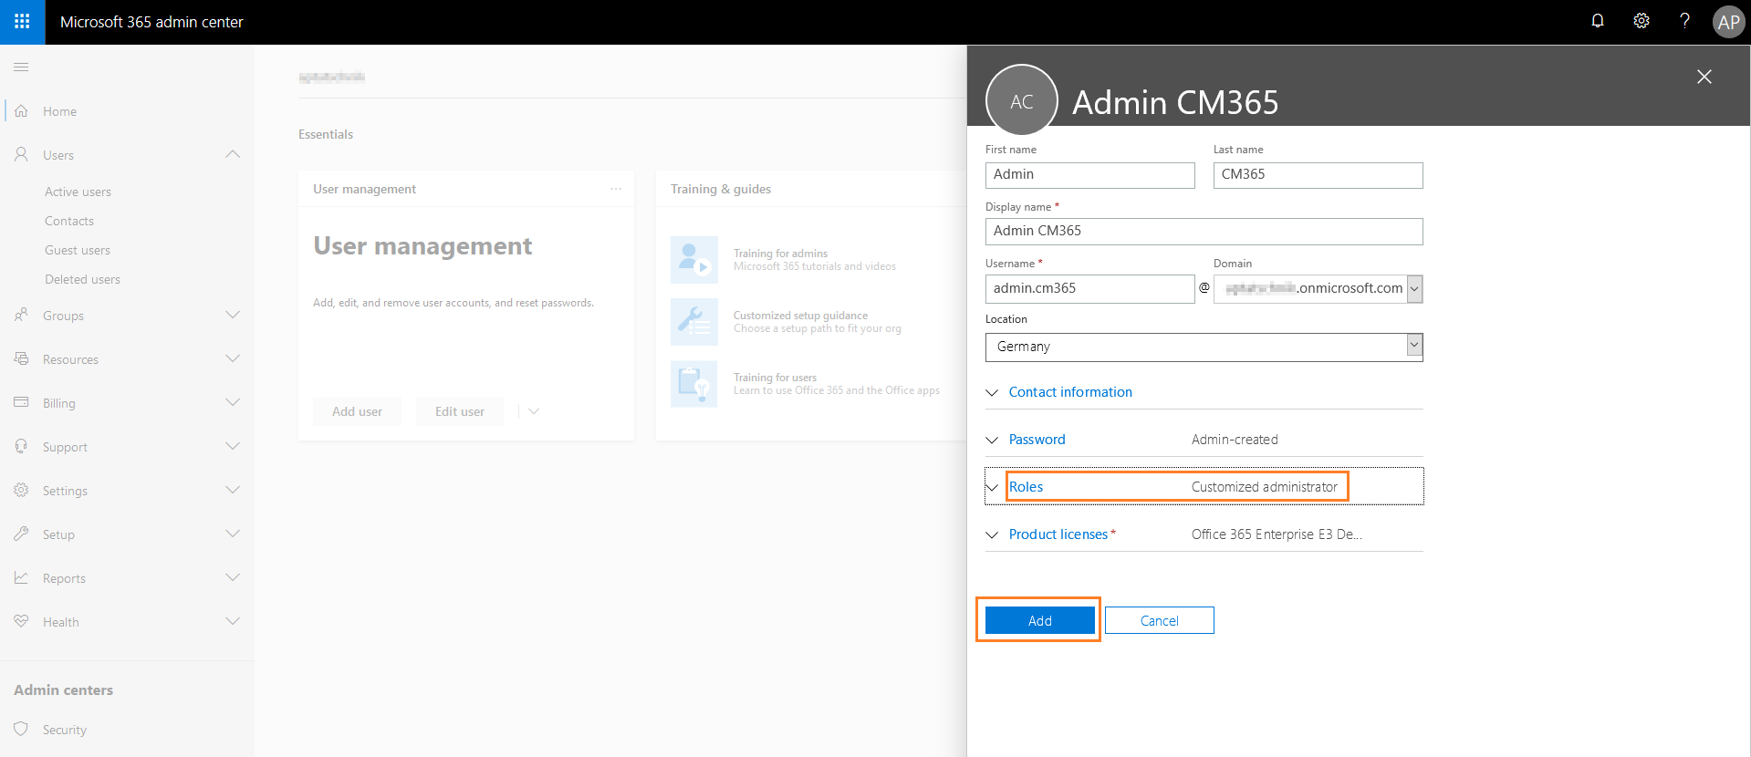1751x757 pixels.
Task: Expand the Settings navigation section
Action: tap(233, 490)
